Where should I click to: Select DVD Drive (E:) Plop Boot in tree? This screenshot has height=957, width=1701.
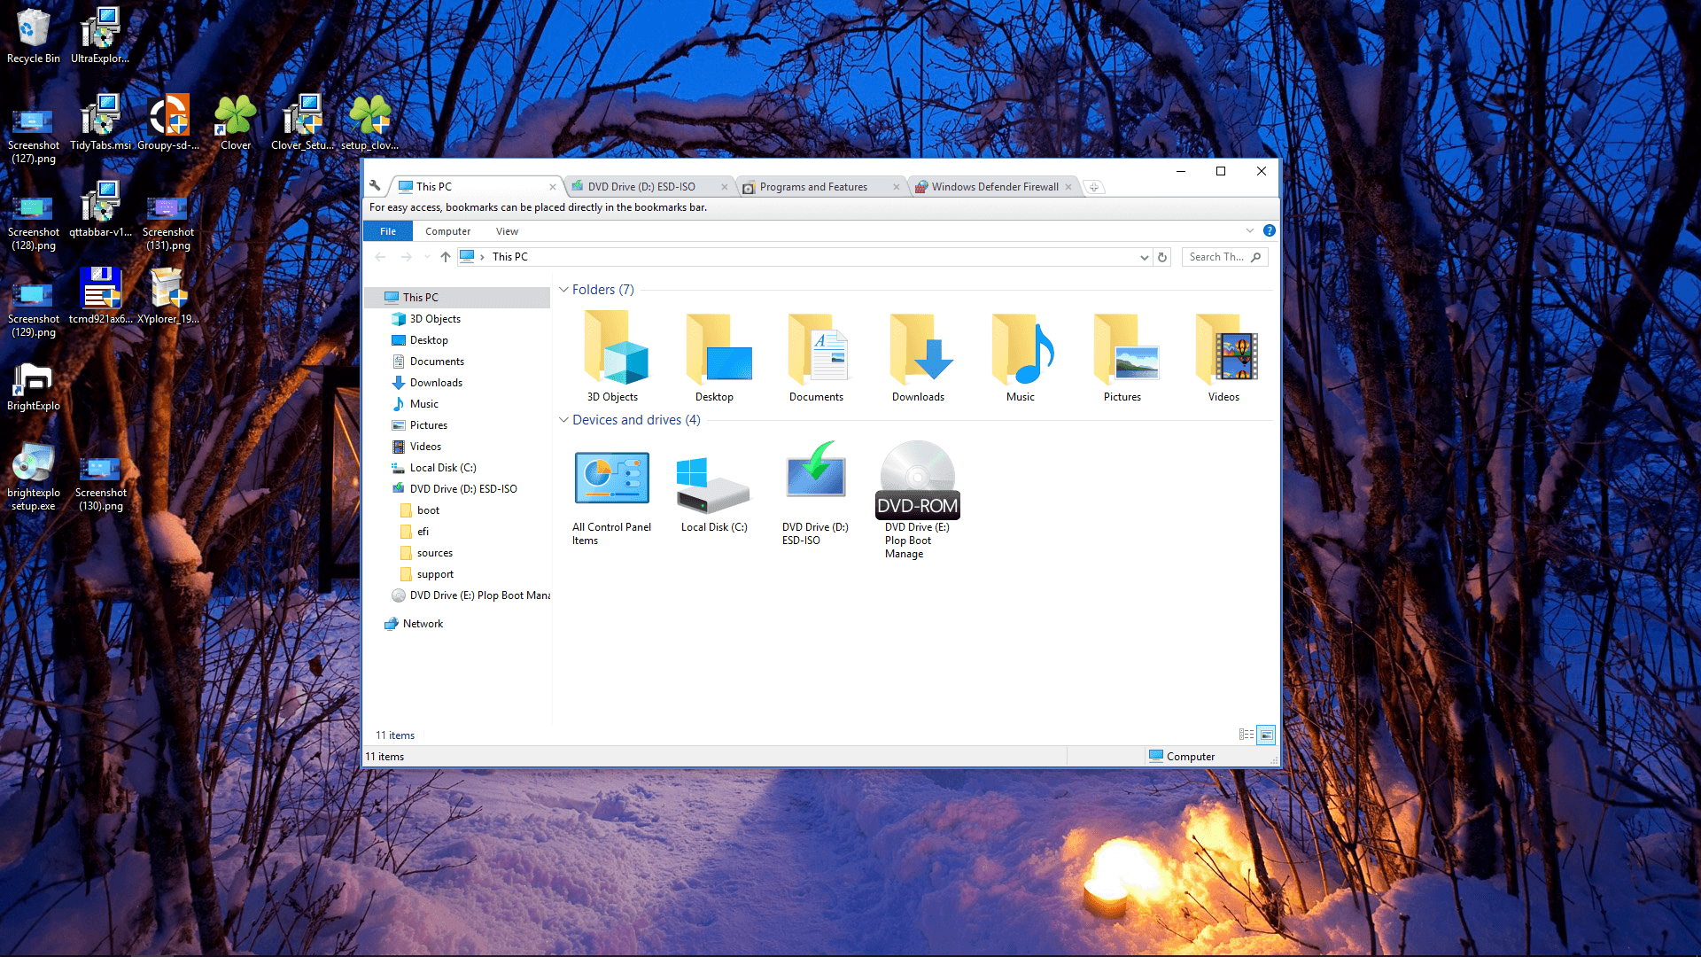pos(470,595)
